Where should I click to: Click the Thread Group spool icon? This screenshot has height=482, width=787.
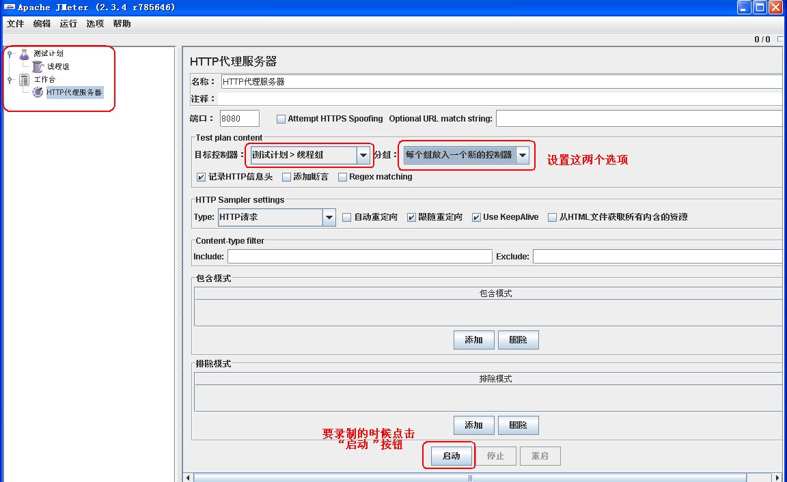pos(38,66)
